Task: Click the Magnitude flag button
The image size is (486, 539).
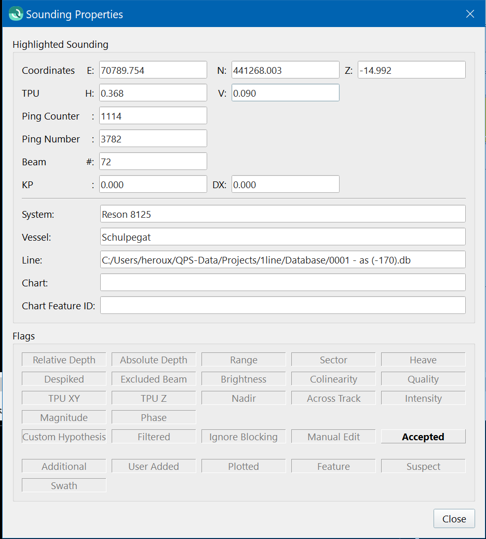Action: (64, 417)
